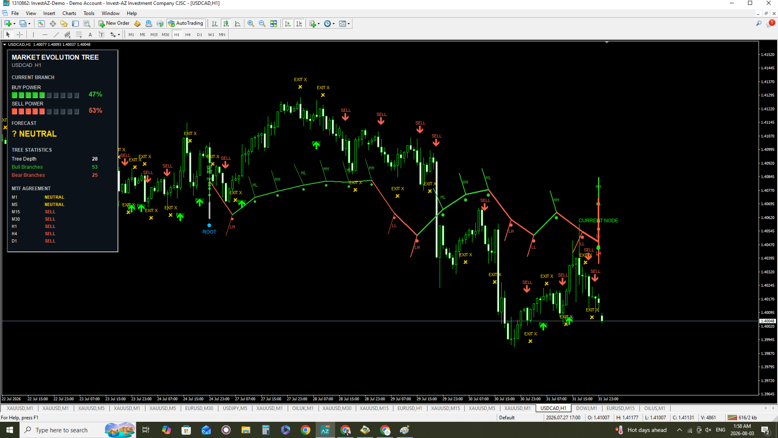Open the View menu
Image resolution: width=778 pixels, height=438 pixels.
[x=31, y=13]
